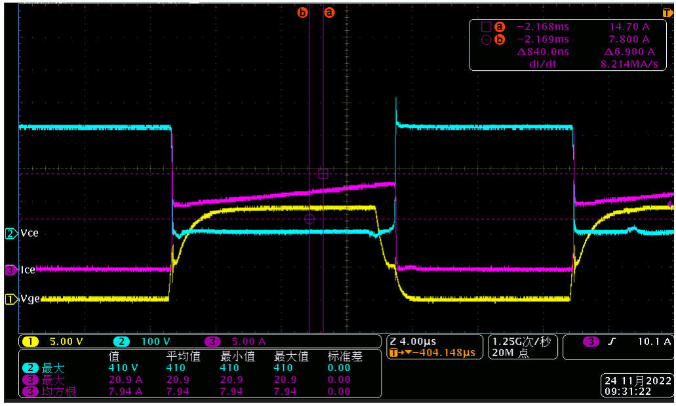Click the time 09:31:22 readout
The height and width of the screenshot is (406, 676).
[x=627, y=392]
